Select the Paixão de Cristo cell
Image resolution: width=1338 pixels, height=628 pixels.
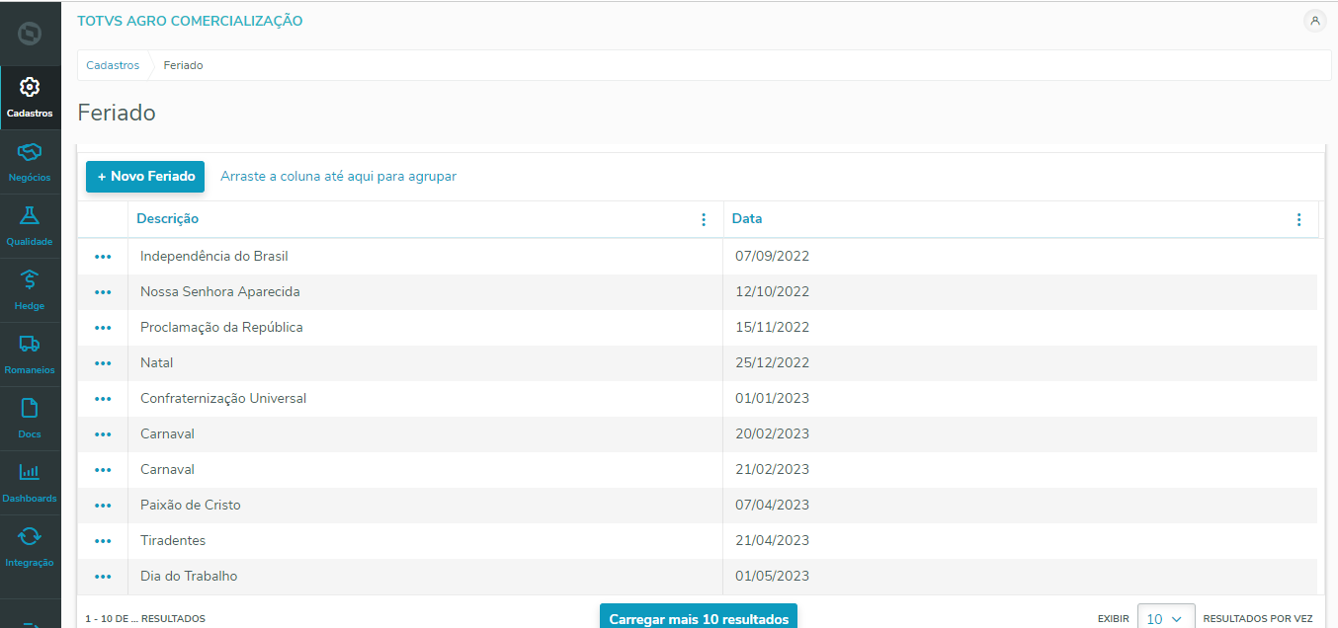[x=426, y=506]
